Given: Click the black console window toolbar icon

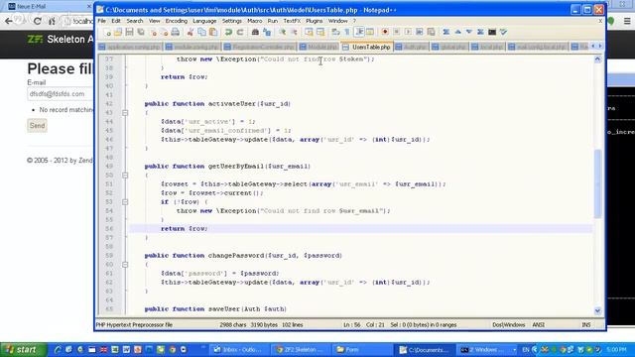Looking at the screenshot, I should (x=492, y=32).
